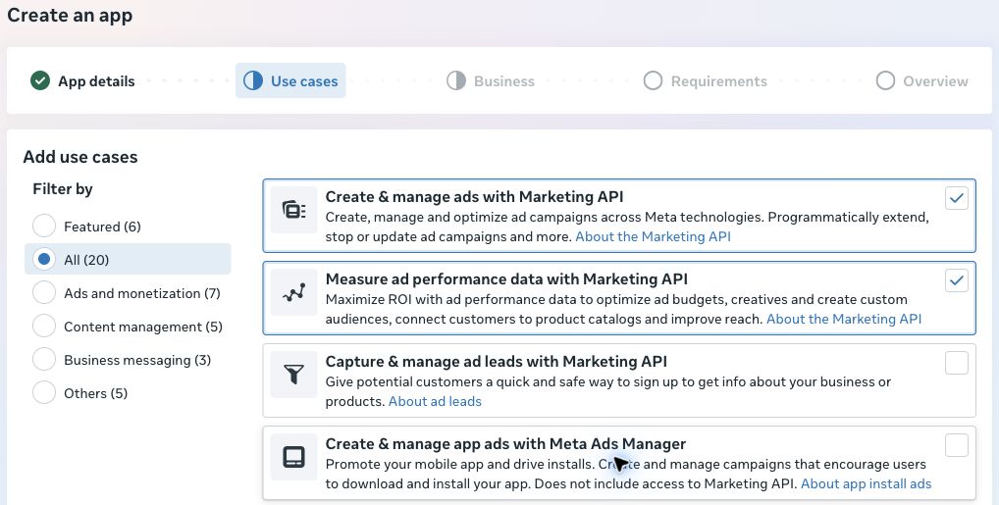999x505 pixels.
Task: Uncheck Measure ad performance data with Marketing API
Action: click(957, 280)
